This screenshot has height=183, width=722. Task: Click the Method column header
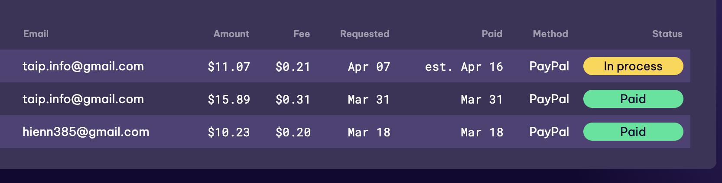(x=550, y=34)
